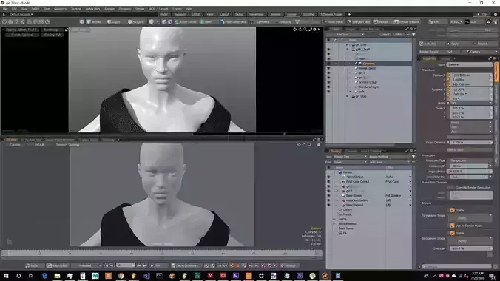Toggle visibility of Directional Light item
500x281 pixels.
(328, 87)
